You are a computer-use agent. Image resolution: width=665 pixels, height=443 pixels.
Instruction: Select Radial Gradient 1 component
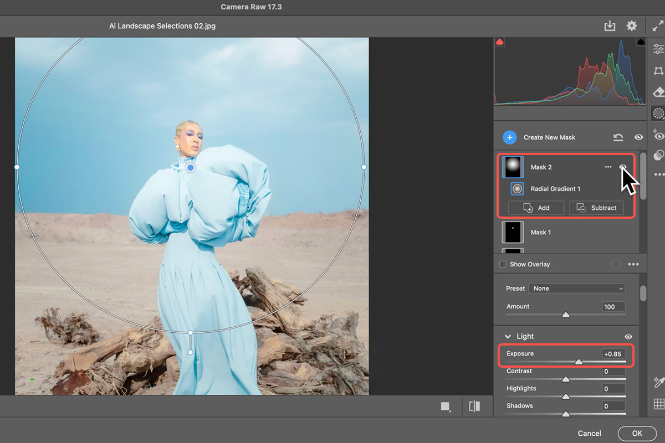pyautogui.click(x=555, y=189)
